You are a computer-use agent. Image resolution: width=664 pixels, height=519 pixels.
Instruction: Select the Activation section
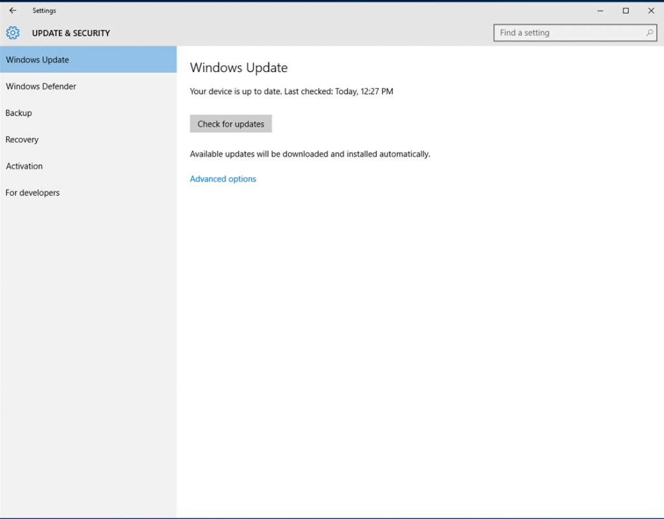click(24, 166)
